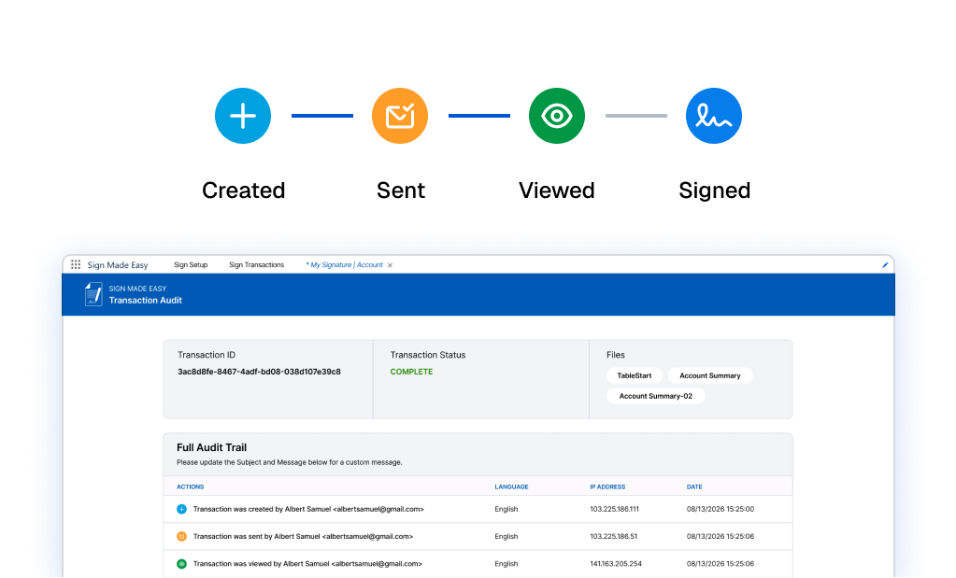Click the Viewed step label

point(557,190)
